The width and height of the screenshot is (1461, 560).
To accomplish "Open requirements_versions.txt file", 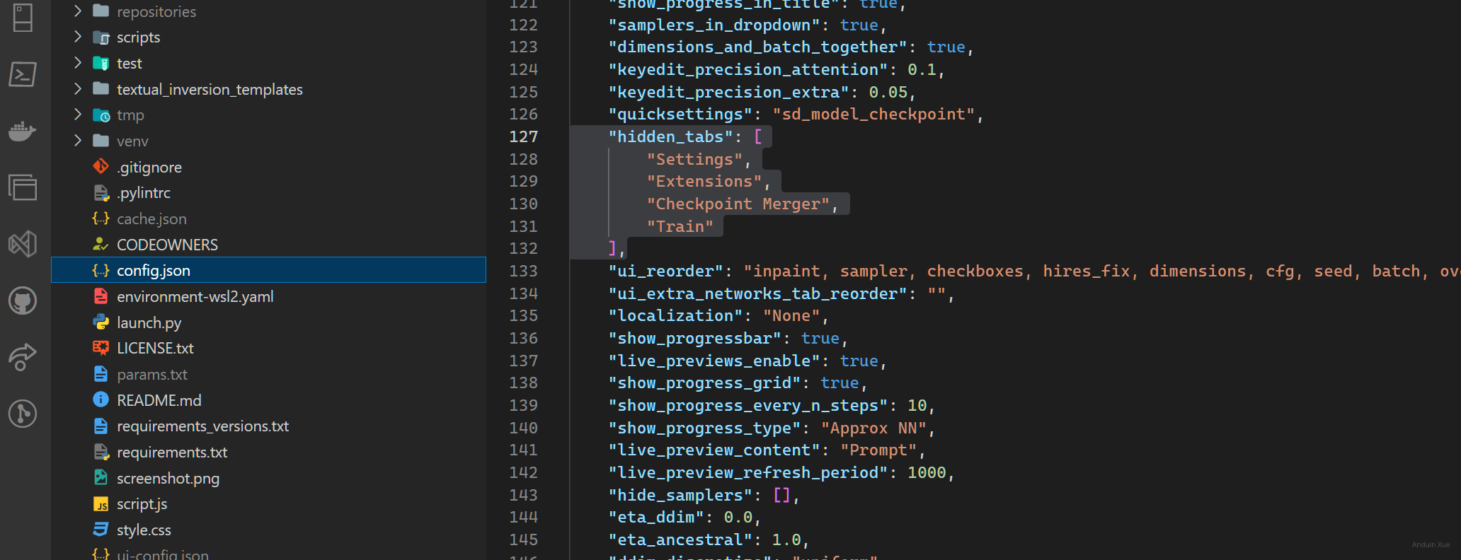I will pos(202,426).
